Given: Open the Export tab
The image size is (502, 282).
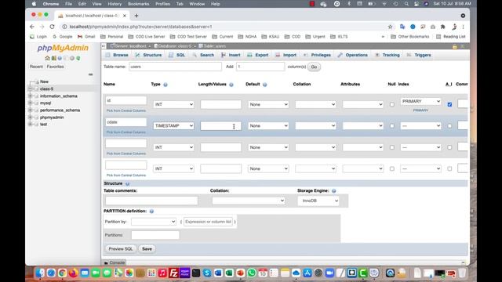Looking at the screenshot, I should point(258,55).
